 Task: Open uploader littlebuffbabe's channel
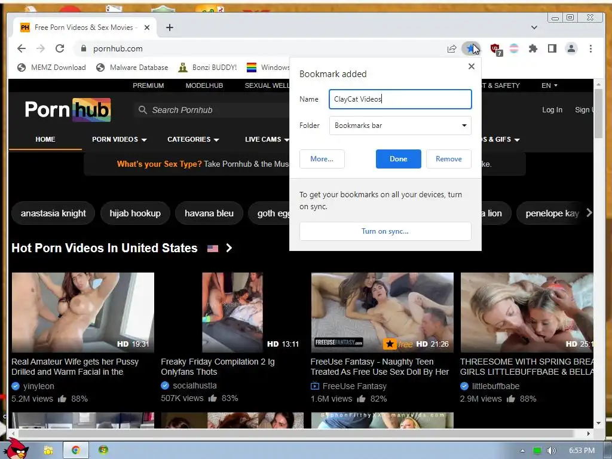point(495,386)
